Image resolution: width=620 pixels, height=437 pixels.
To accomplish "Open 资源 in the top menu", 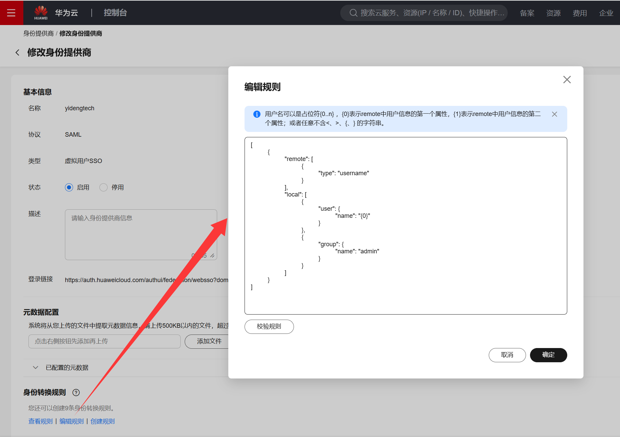I will 553,13.
